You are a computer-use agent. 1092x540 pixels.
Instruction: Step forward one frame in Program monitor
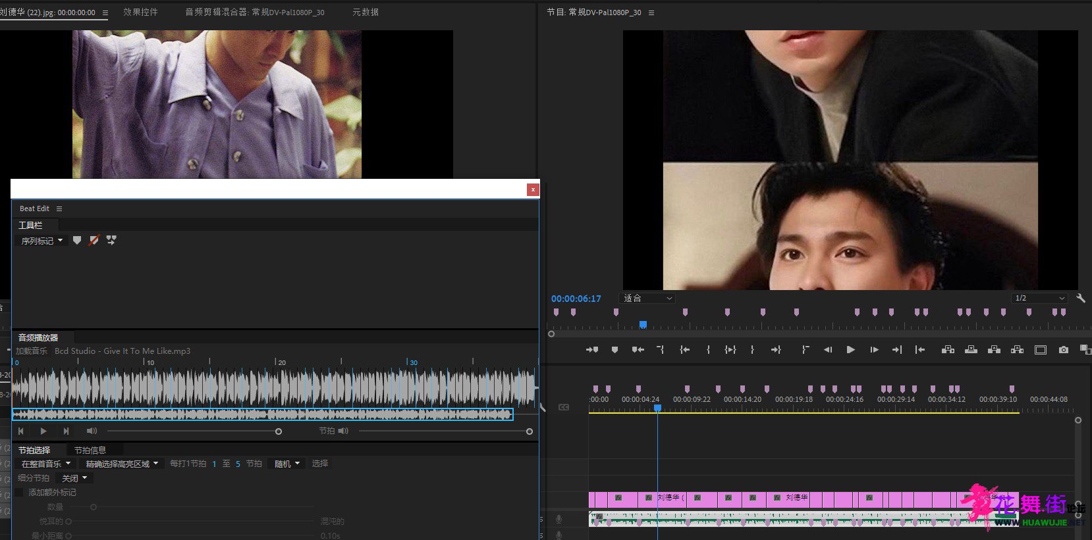874,350
